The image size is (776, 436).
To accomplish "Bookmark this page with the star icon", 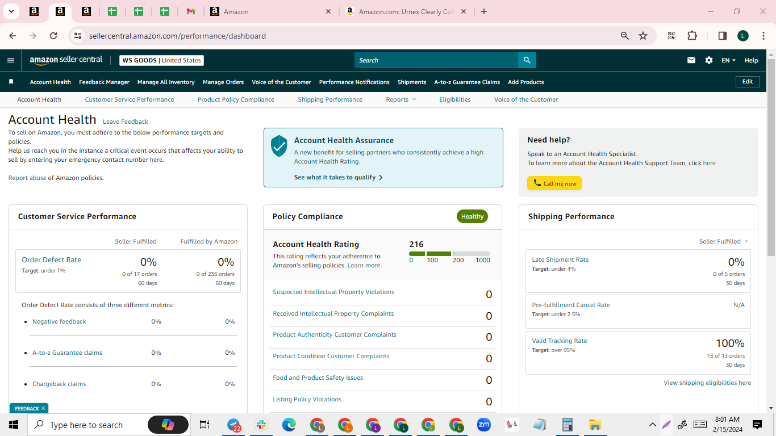I will click(x=643, y=36).
